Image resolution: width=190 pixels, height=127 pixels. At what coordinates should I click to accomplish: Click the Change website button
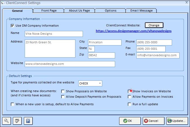(154, 25)
